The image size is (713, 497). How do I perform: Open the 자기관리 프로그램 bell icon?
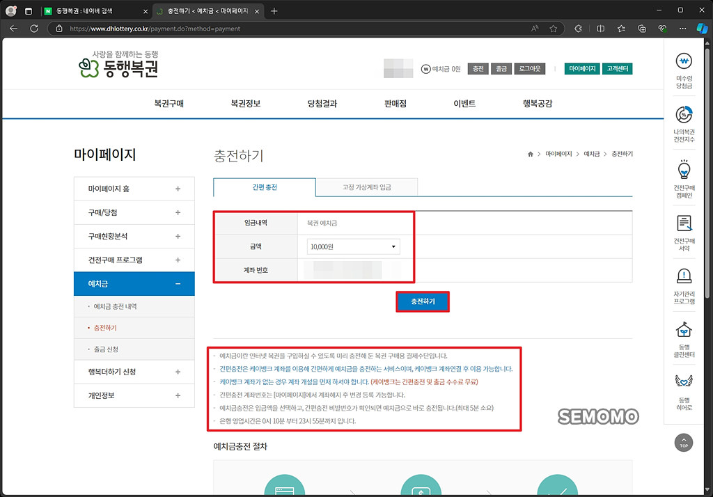[684, 286]
